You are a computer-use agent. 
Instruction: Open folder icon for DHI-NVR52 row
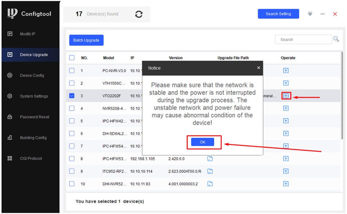tap(210, 184)
